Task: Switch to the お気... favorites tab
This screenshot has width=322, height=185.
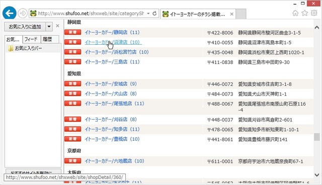Action: click(x=13, y=39)
